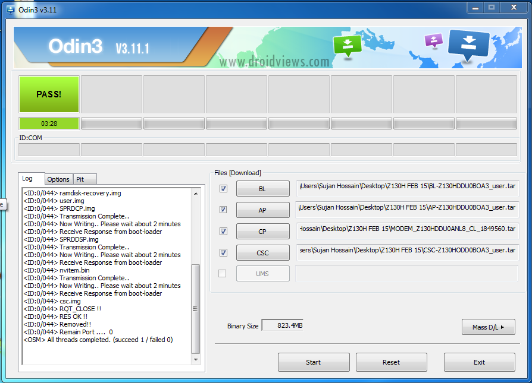Click the log line "csc.img"
Viewport: 532px width, 383px height.
coord(52,301)
